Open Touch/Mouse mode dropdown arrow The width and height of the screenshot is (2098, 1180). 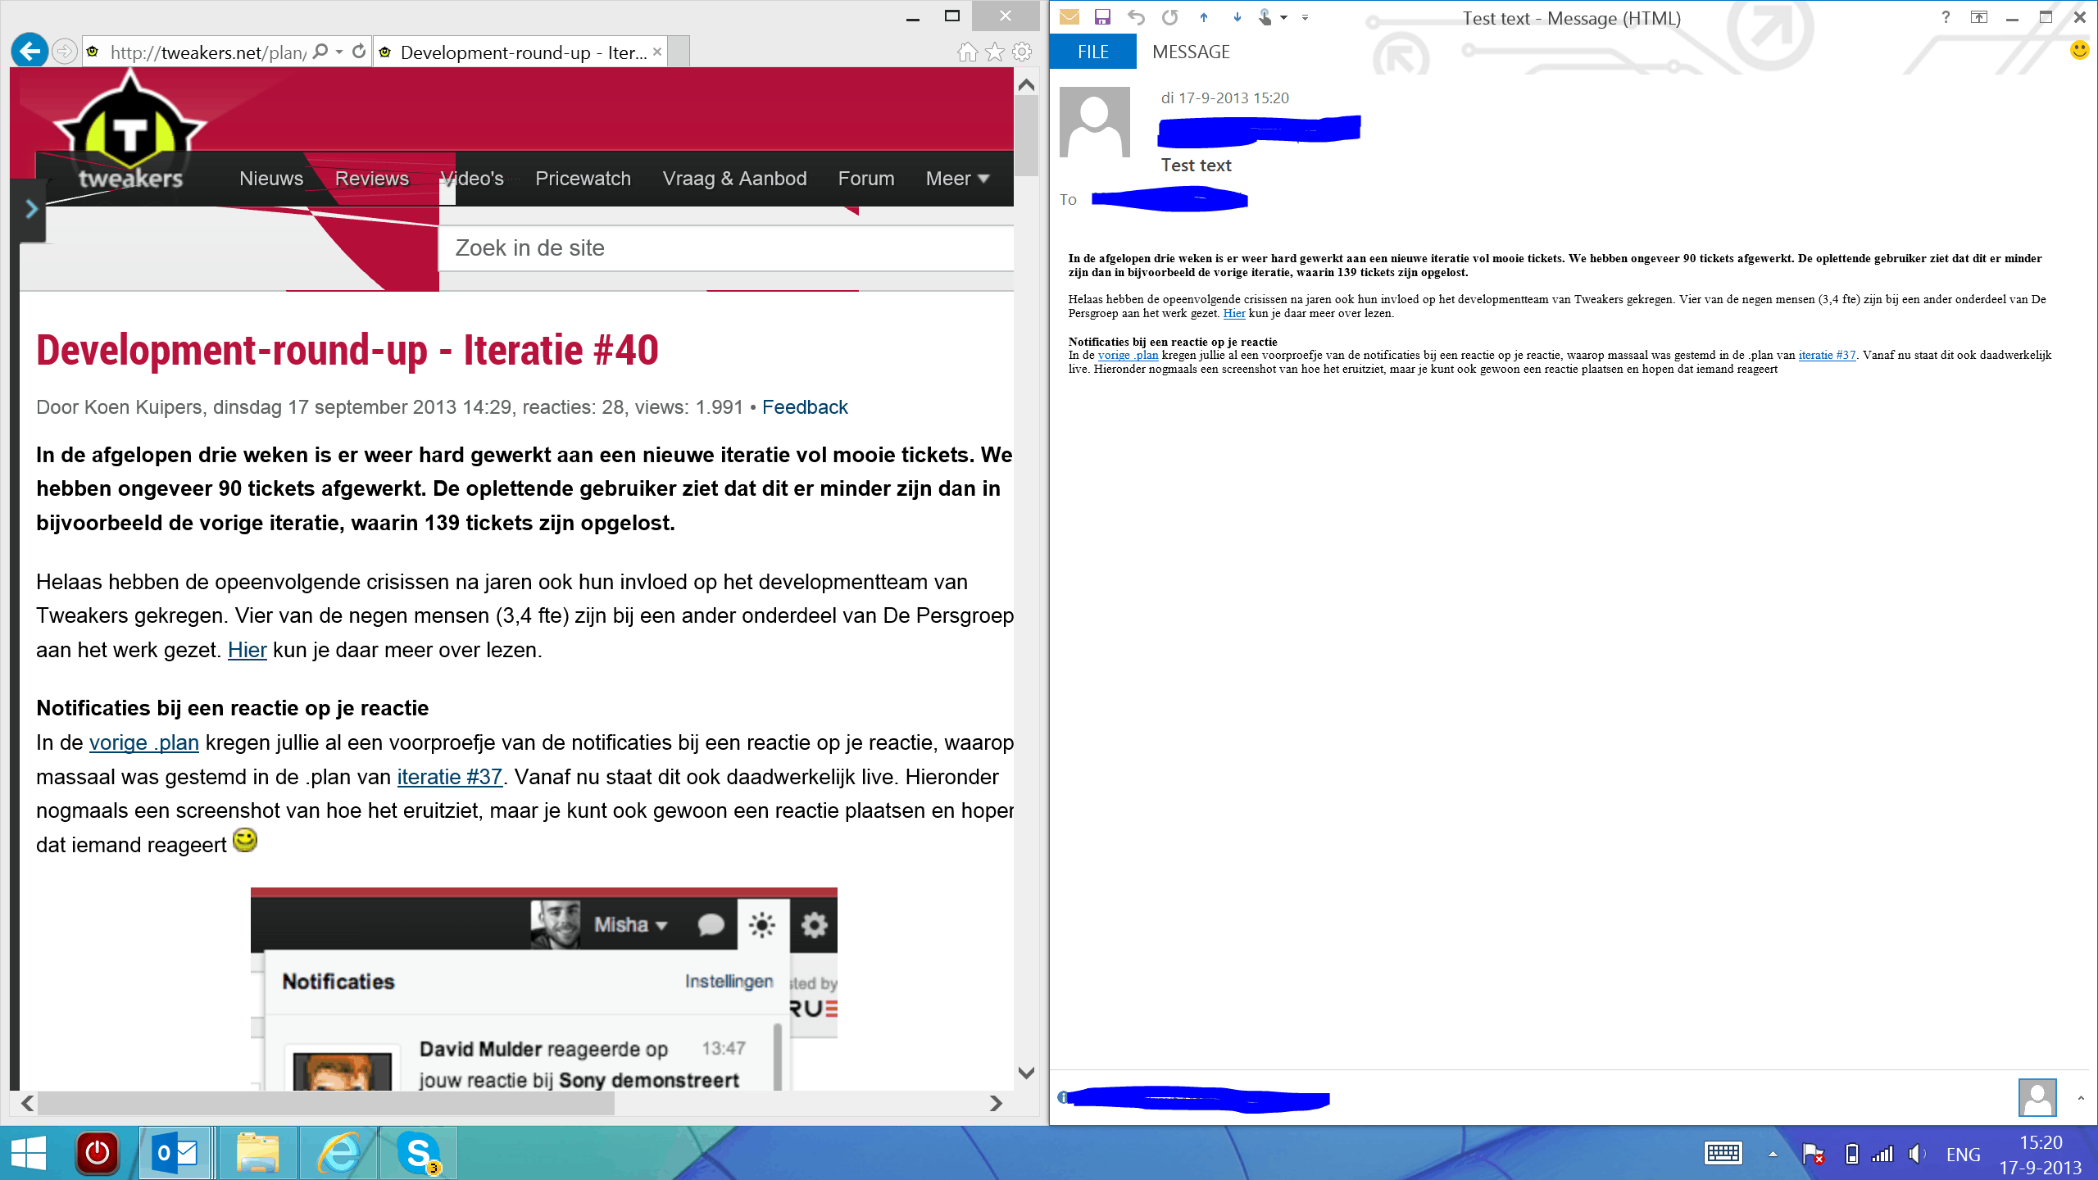[x=1283, y=17]
